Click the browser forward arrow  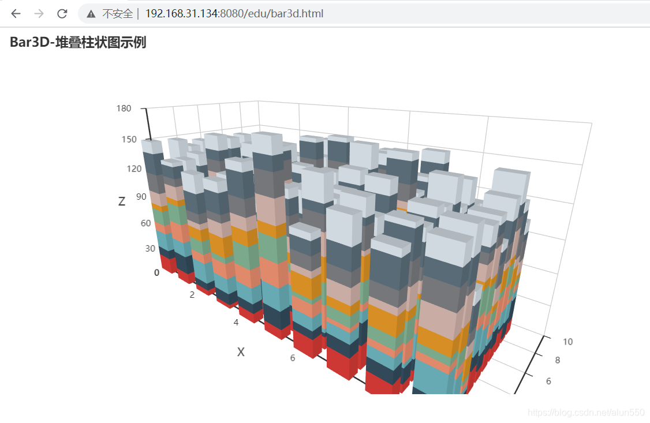[x=39, y=14]
